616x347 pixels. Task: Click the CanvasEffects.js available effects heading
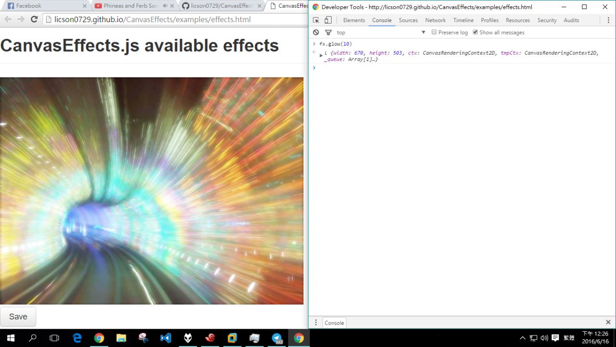(x=140, y=45)
